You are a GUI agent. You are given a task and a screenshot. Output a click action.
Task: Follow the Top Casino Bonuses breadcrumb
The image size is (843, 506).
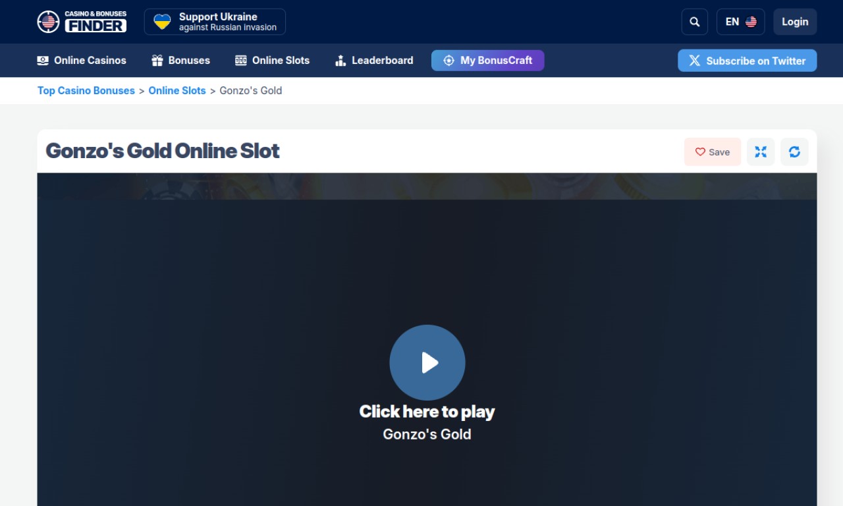[86, 91]
